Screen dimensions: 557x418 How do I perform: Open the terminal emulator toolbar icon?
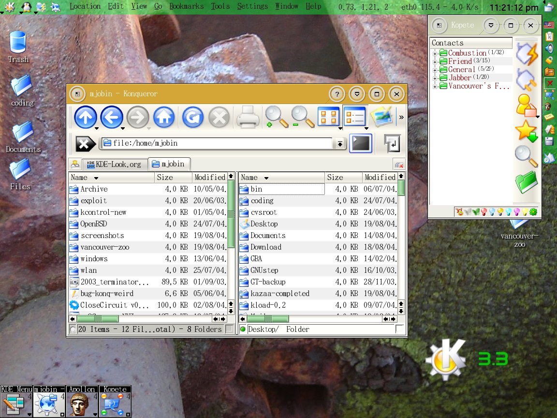pos(361,144)
